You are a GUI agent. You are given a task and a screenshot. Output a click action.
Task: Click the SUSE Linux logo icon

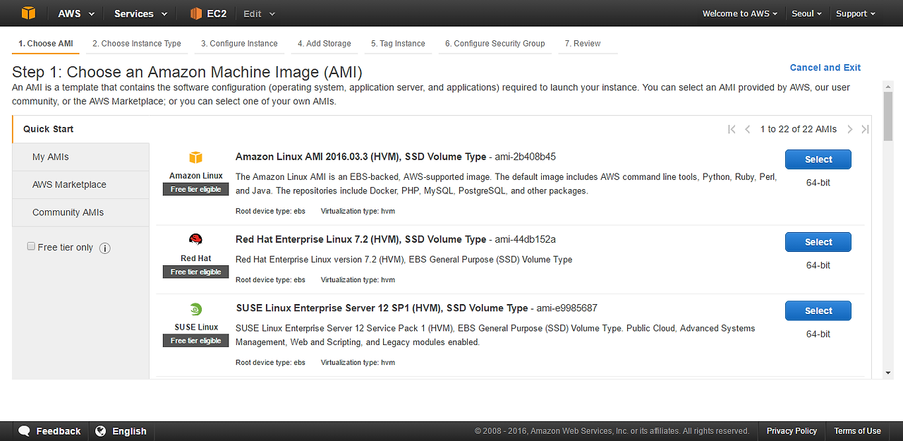(x=195, y=309)
